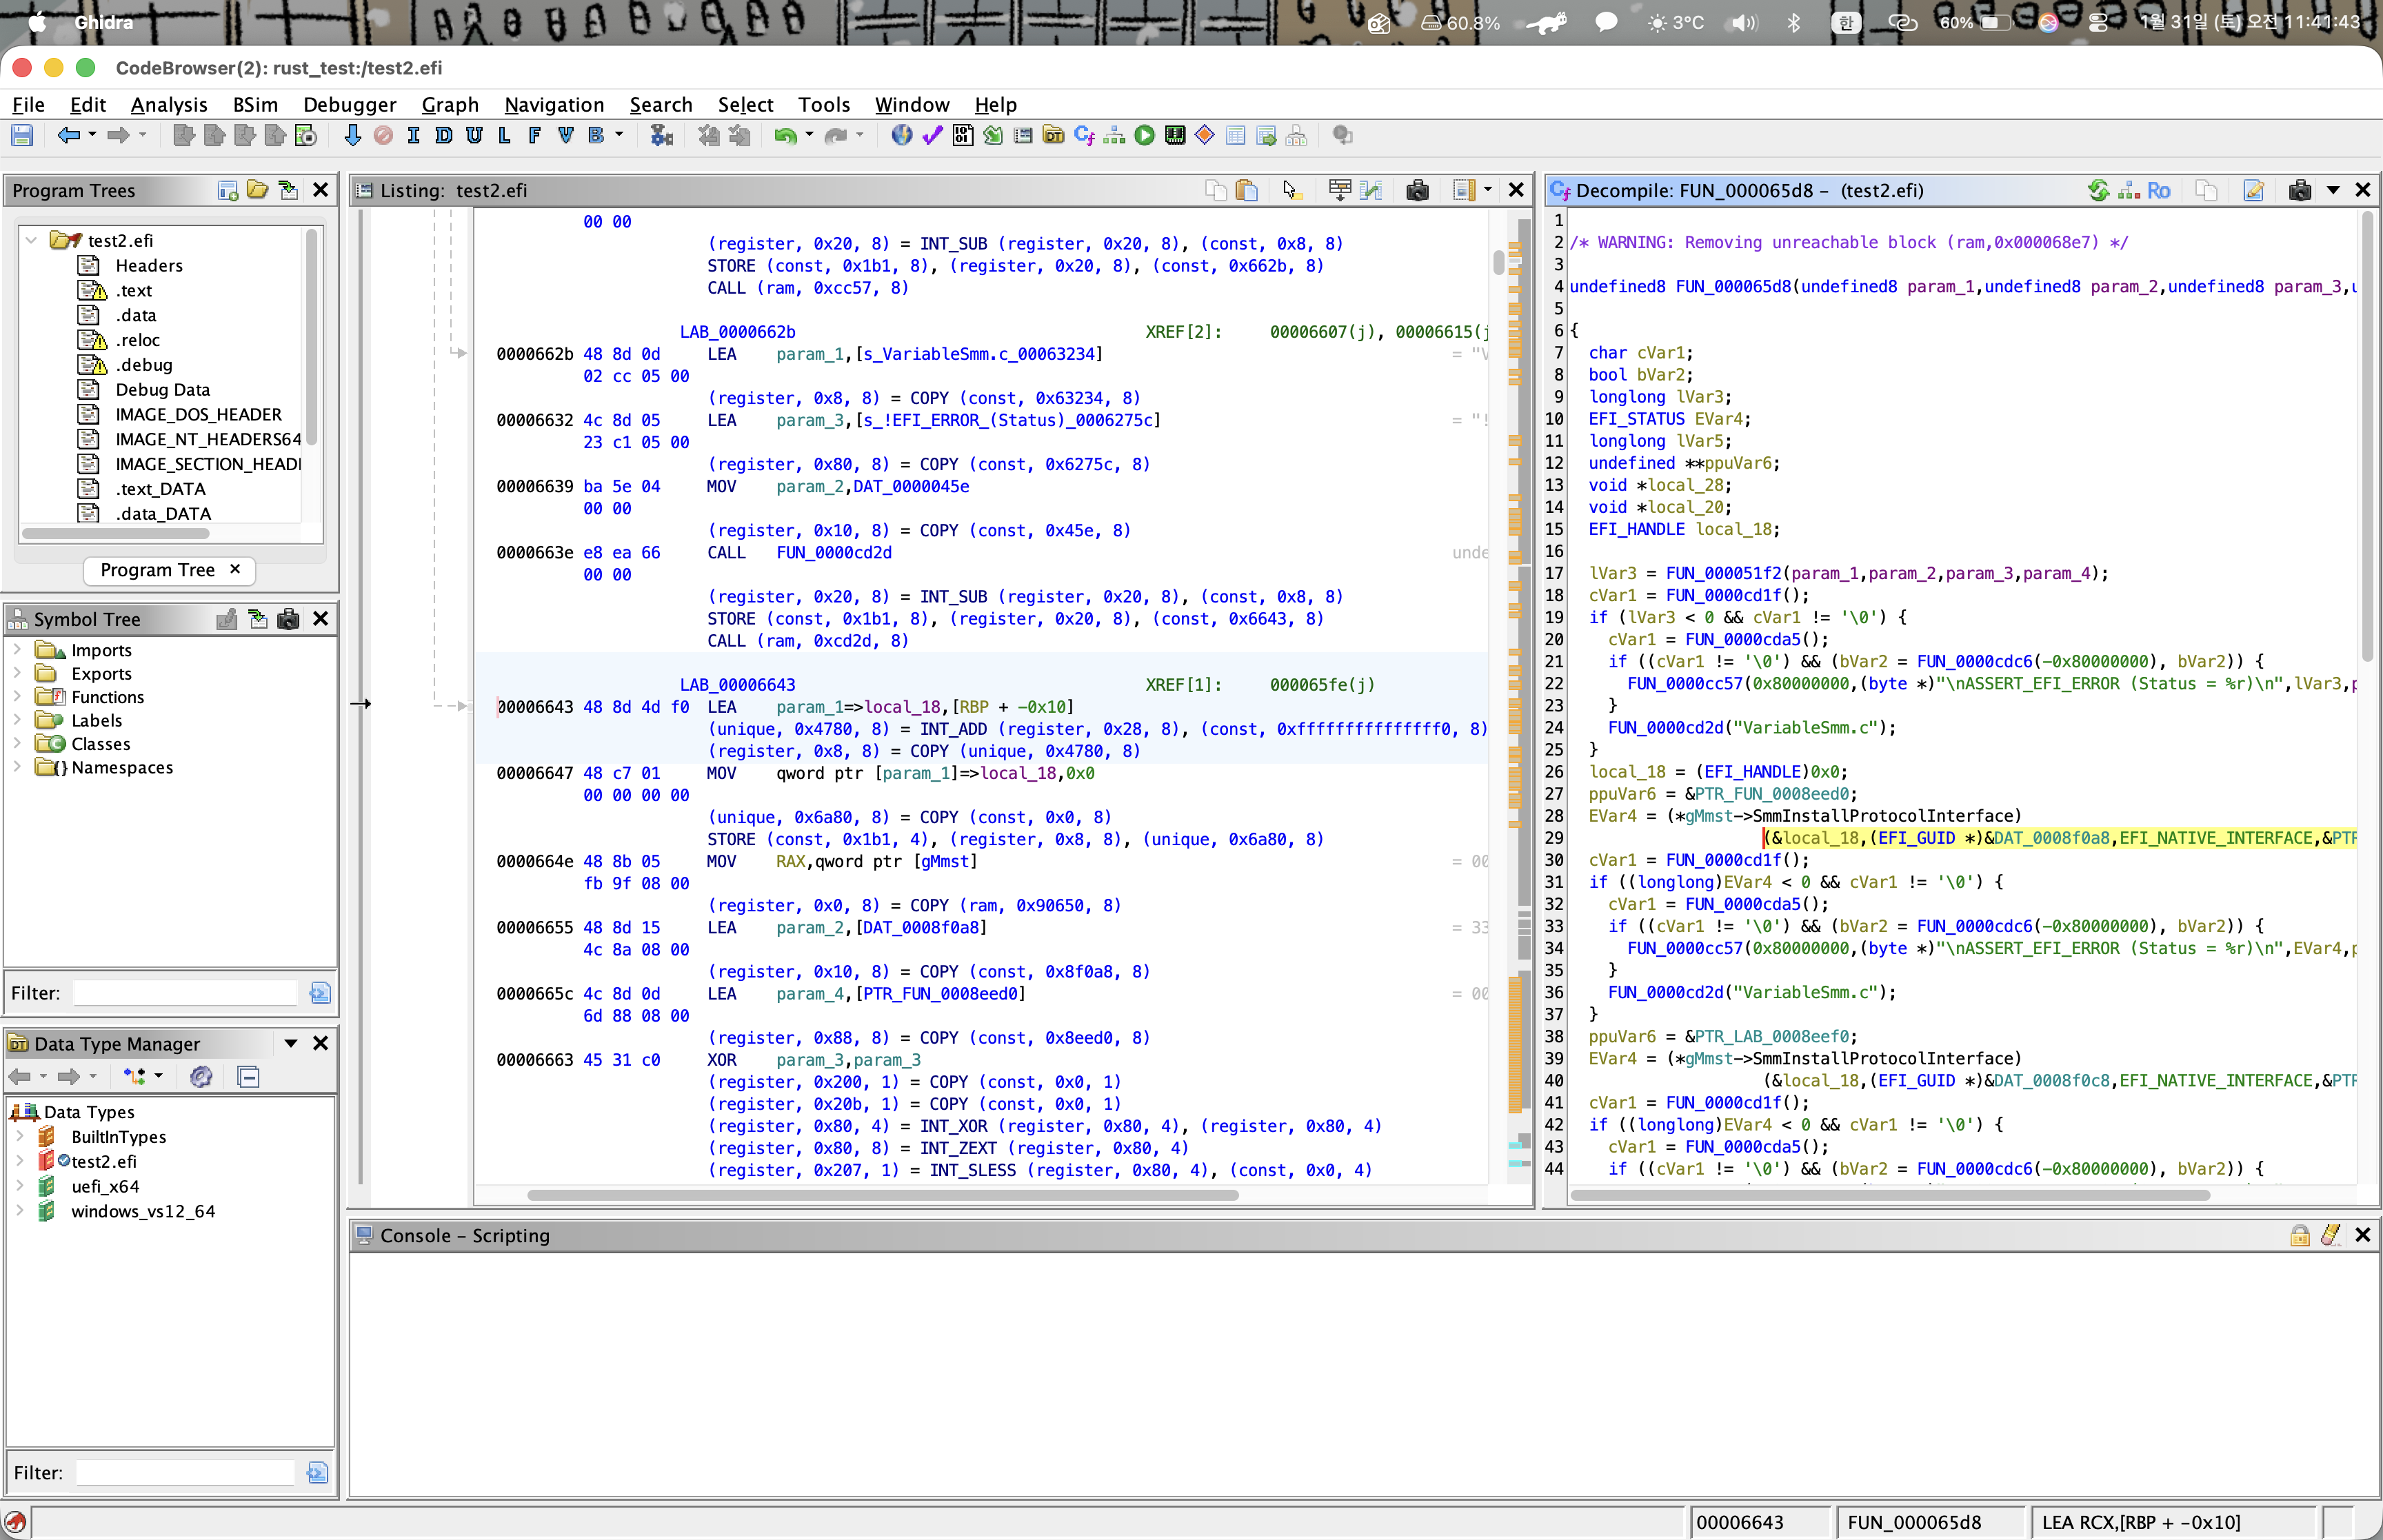
Task: Open the Data Type Manager dropdown arrow
Action: coord(290,1043)
